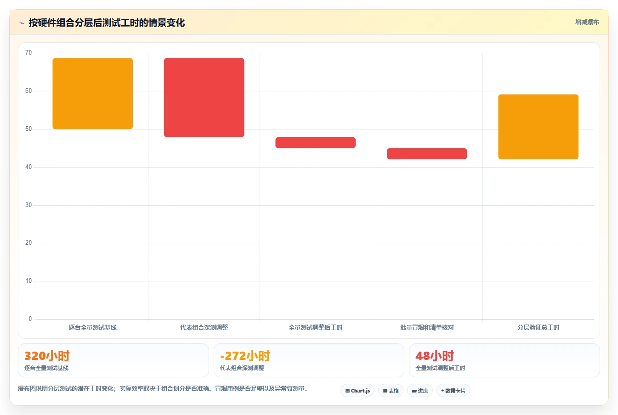Click the lightning icon beside the chart title

tap(22, 23)
